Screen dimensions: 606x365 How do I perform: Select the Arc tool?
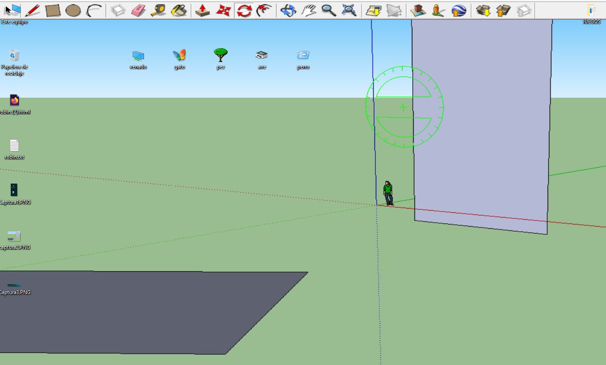94,10
